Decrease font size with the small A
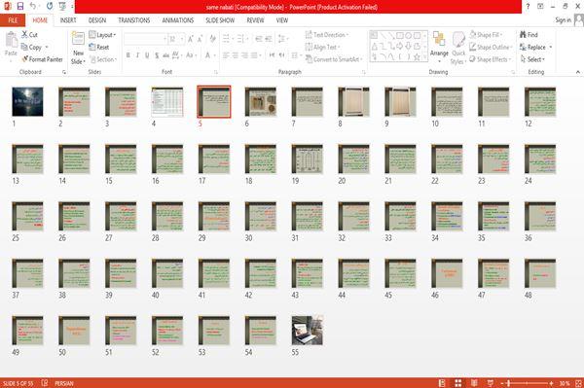This screenshot has width=584, height=388. coord(200,39)
